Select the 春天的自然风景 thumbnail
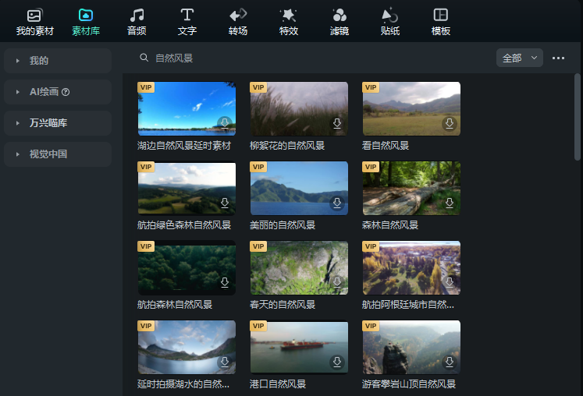 click(299, 268)
